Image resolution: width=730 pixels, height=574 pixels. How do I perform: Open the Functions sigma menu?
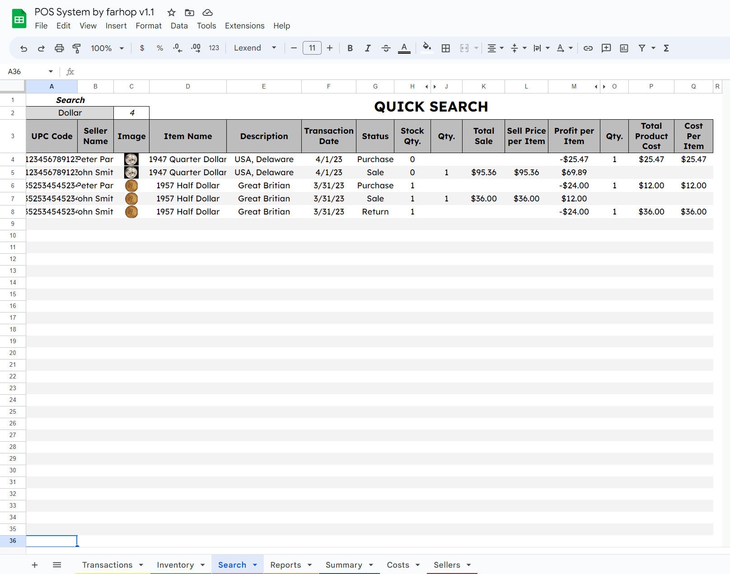coord(666,48)
